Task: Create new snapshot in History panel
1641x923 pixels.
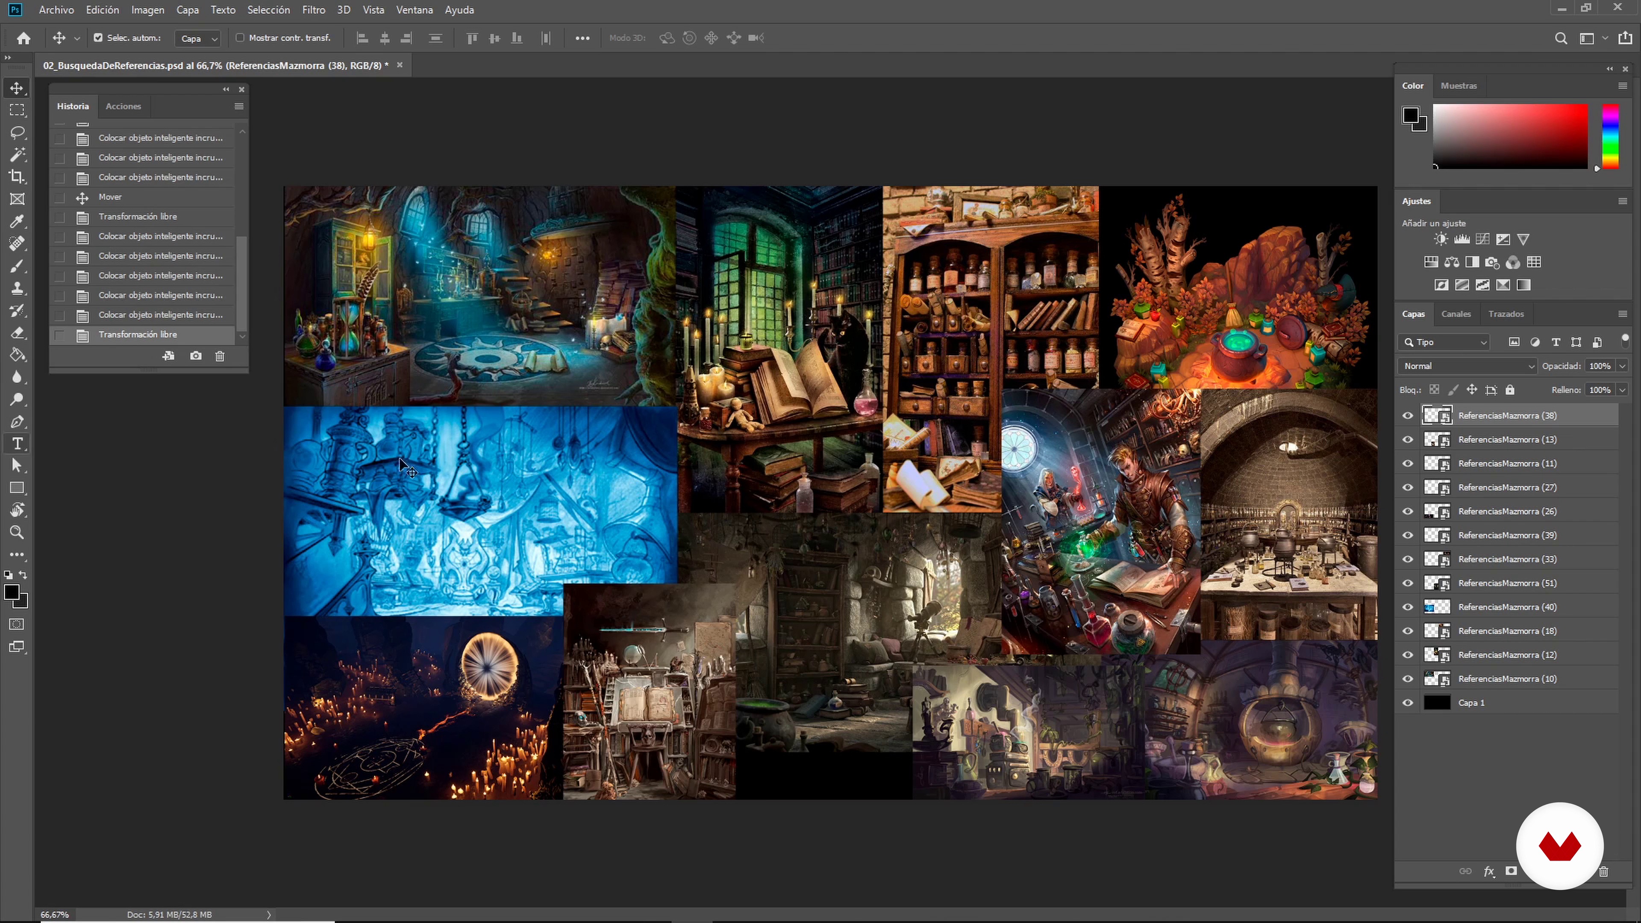Action: (196, 356)
